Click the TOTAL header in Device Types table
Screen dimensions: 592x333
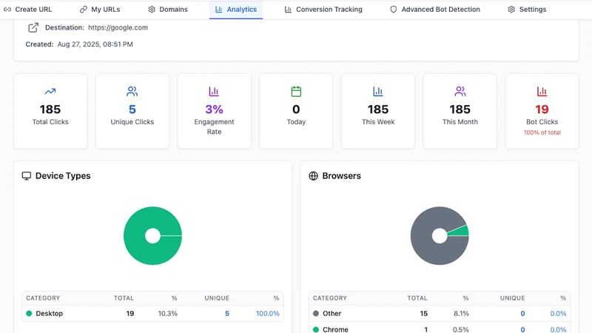(124, 298)
